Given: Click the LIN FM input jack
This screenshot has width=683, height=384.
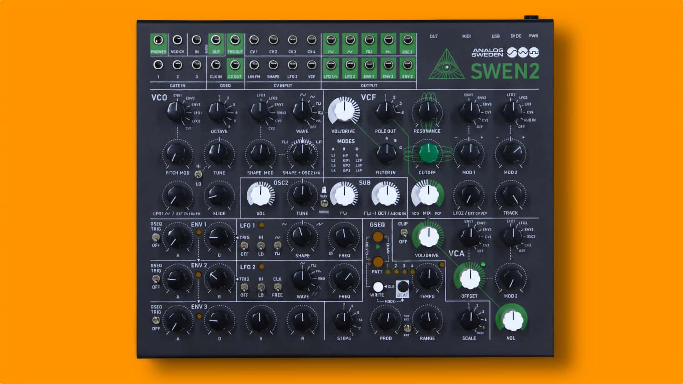Looking at the screenshot, I should pyautogui.click(x=254, y=65).
